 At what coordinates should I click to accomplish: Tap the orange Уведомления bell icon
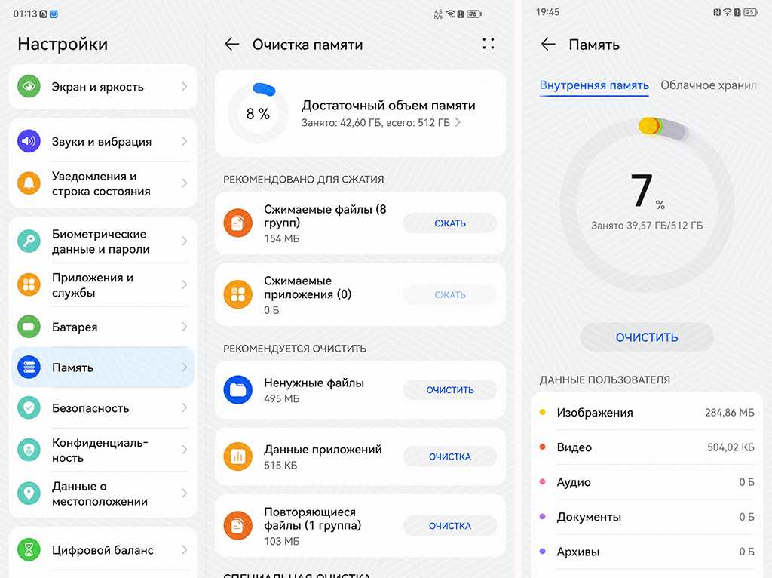(x=29, y=183)
